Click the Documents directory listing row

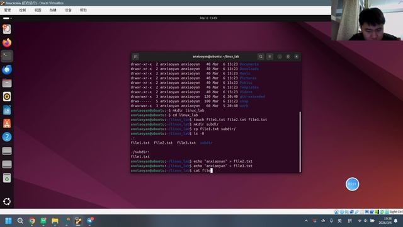(195, 64)
